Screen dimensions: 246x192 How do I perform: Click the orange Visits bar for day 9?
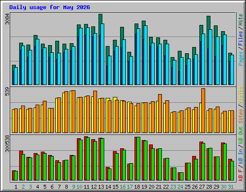74,111
